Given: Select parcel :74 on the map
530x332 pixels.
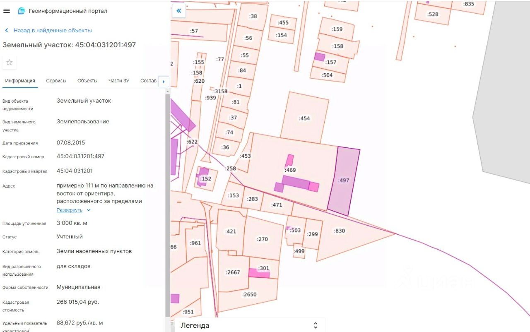Looking at the screenshot, I should (229, 132).
